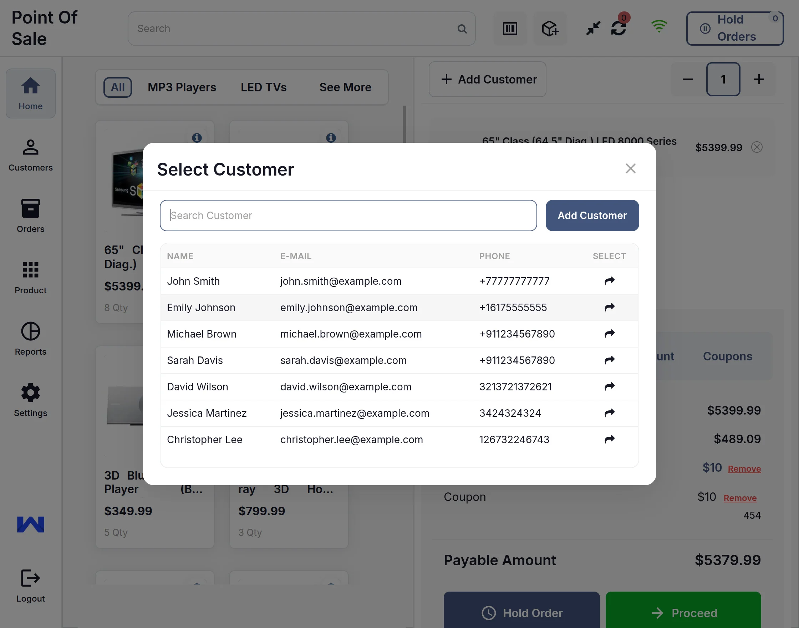The height and width of the screenshot is (628, 799).
Task: Remove LED 8000 Series item with the X icon
Action: pos(757,147)
